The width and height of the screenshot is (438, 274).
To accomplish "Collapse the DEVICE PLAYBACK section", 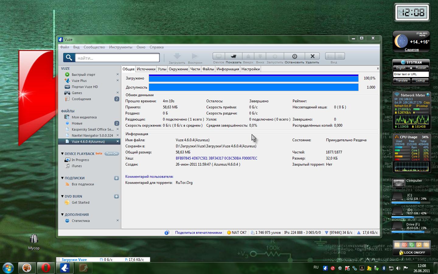I will pos(62,154).
